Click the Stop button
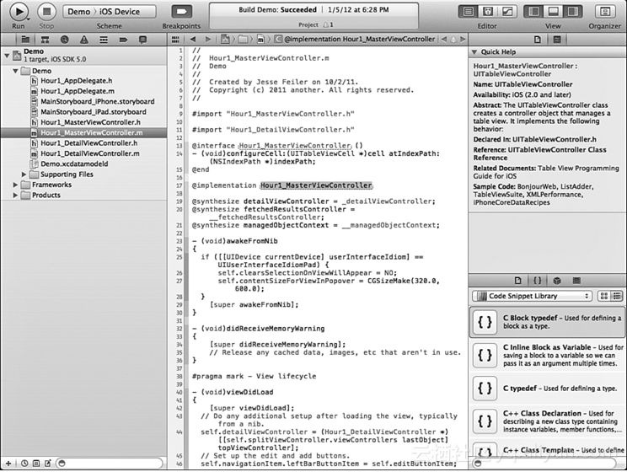 pos(47,12)
